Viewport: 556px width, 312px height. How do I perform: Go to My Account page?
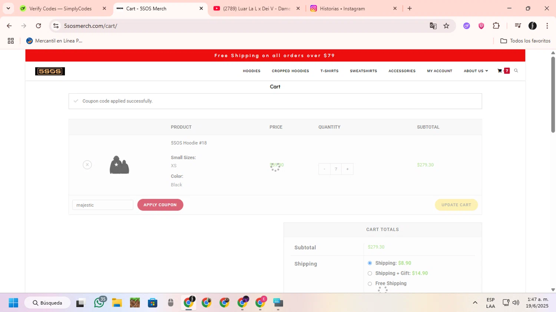click(x=440, y=71)
